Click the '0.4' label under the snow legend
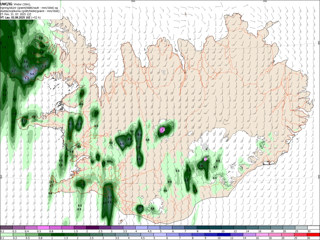The width and height of the screenshot is (320, 240). [x=26, y=231]
